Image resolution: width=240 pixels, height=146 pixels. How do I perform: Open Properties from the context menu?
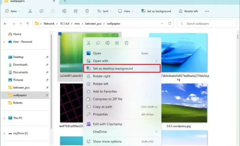pyautogui.click(x=122, y=114)
